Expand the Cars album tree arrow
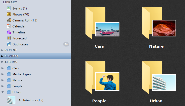This screenshot has height=106, width=185. 2,68
